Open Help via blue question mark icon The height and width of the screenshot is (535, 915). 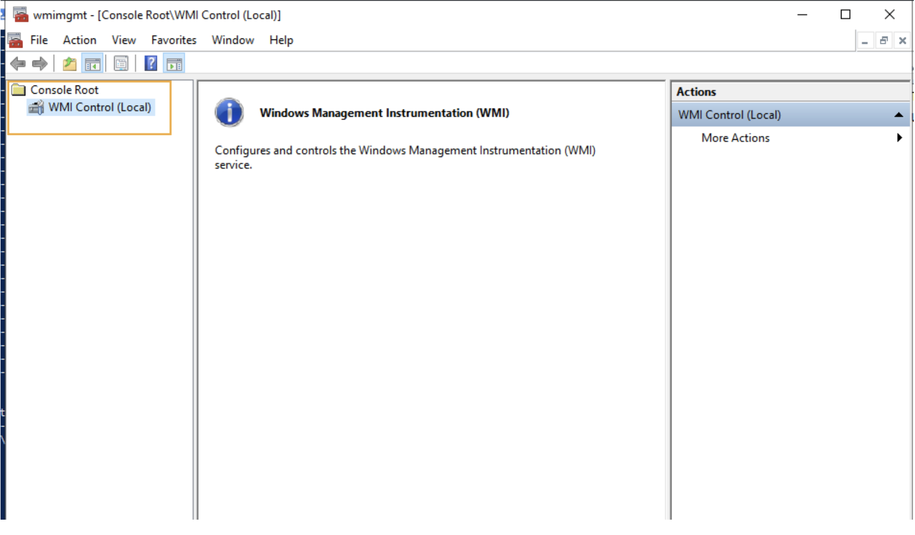point(151,64)
